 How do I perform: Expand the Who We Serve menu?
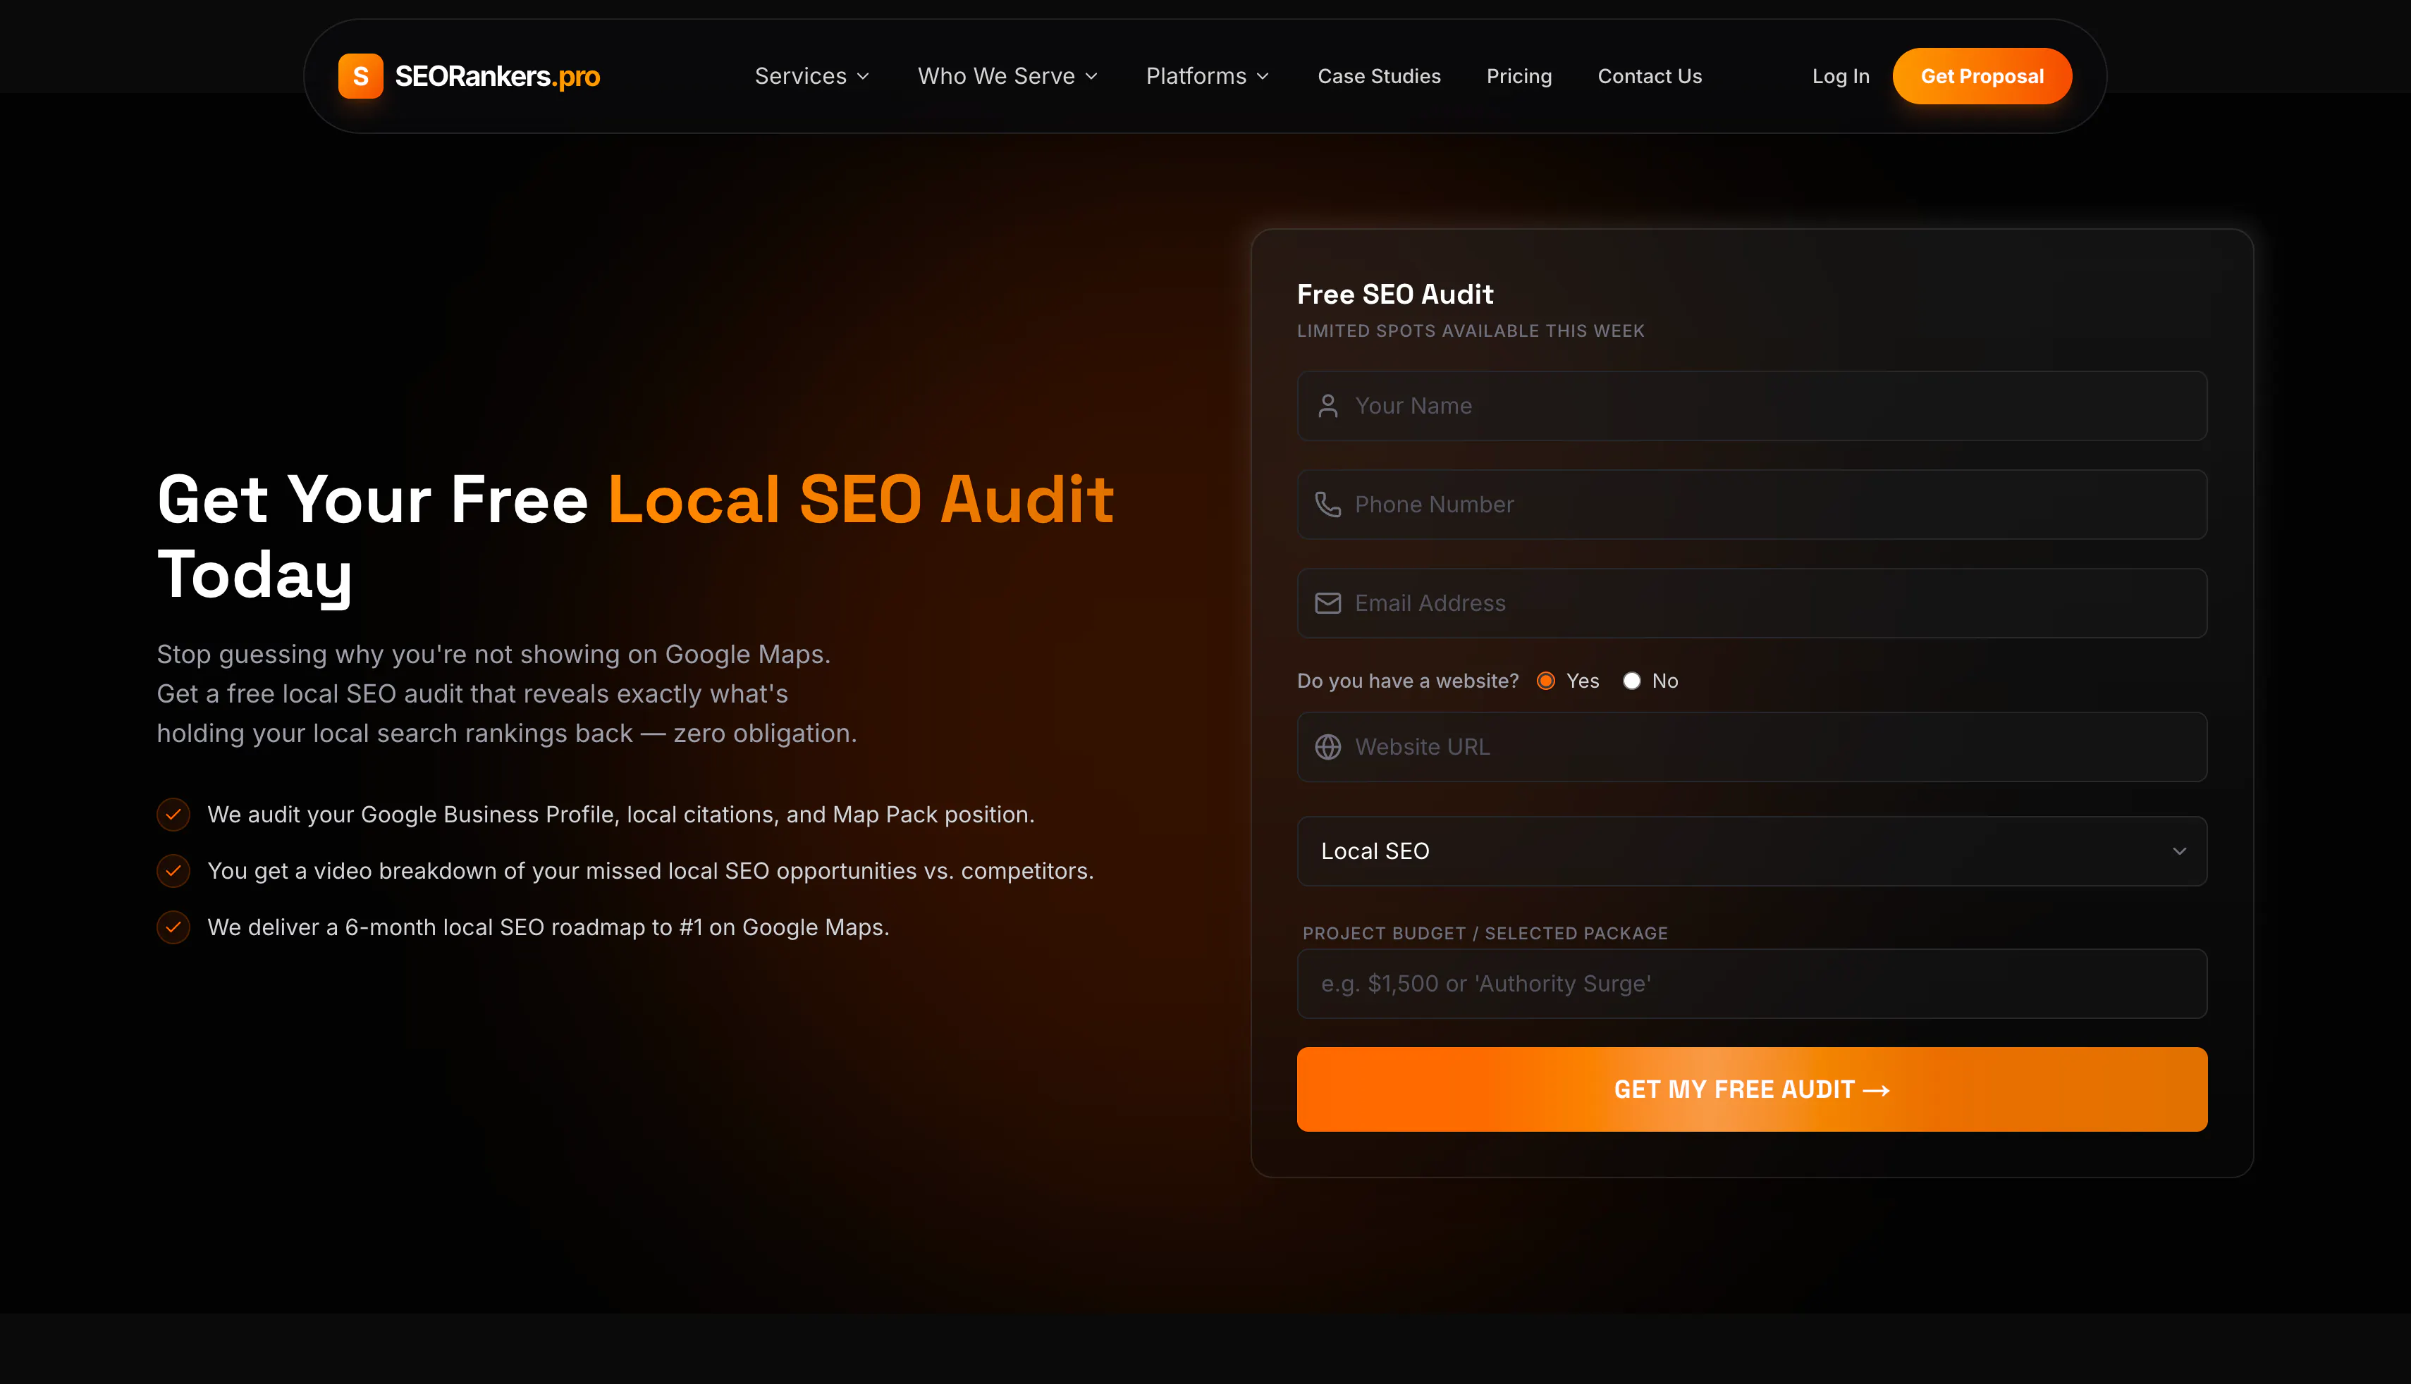[1007, 76]
